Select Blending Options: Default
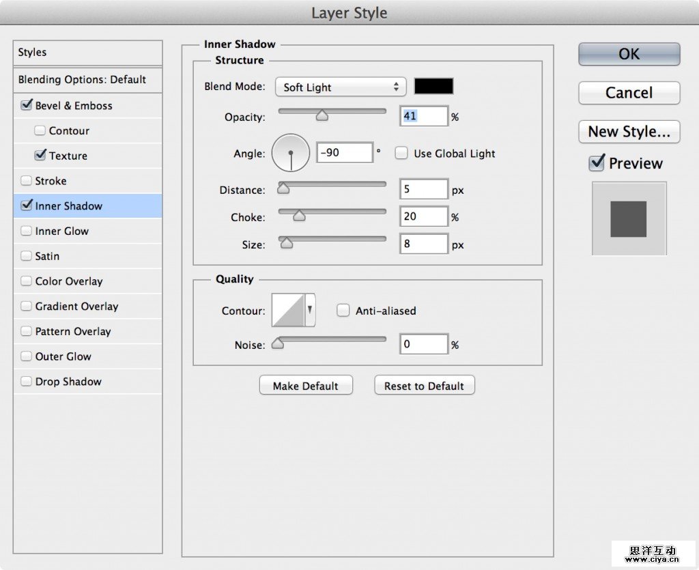This screenshot has width=699, height=570. coord(82,80)
